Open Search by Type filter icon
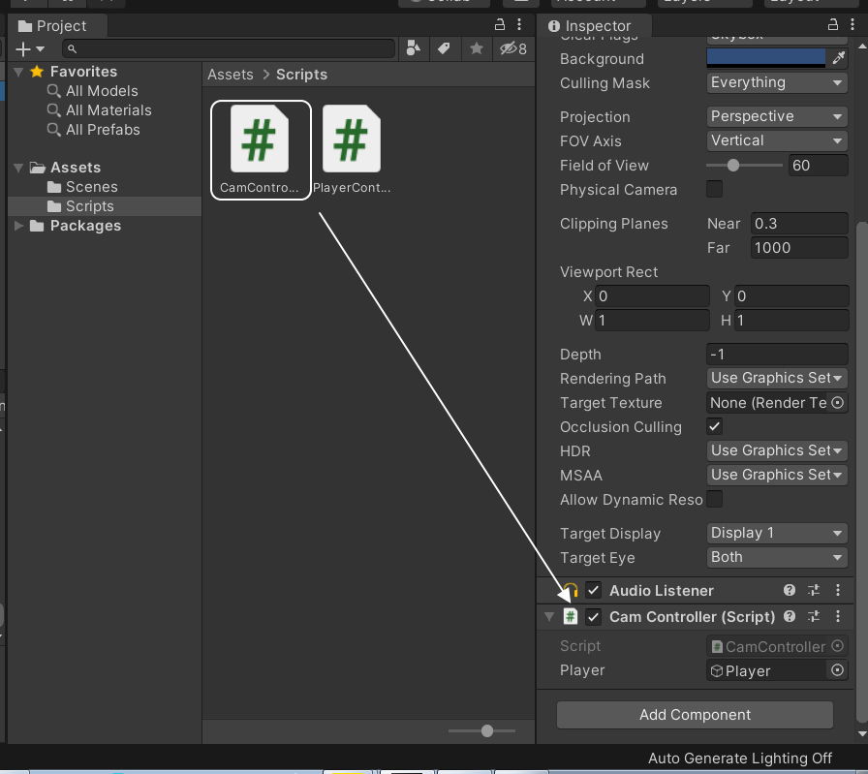The image size is (868, 774). (x=413, y=48)
